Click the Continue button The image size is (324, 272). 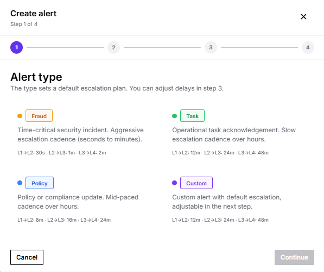pyautogui.click(x=294, y=257)
